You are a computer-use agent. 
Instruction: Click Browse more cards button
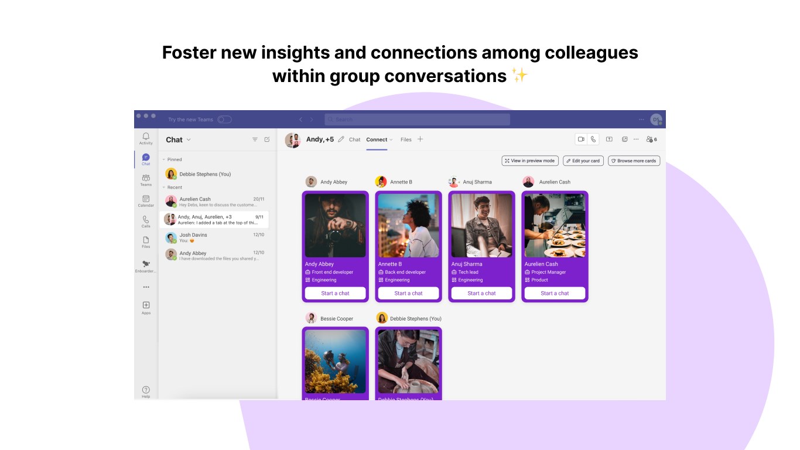click(x=634, y=161)
